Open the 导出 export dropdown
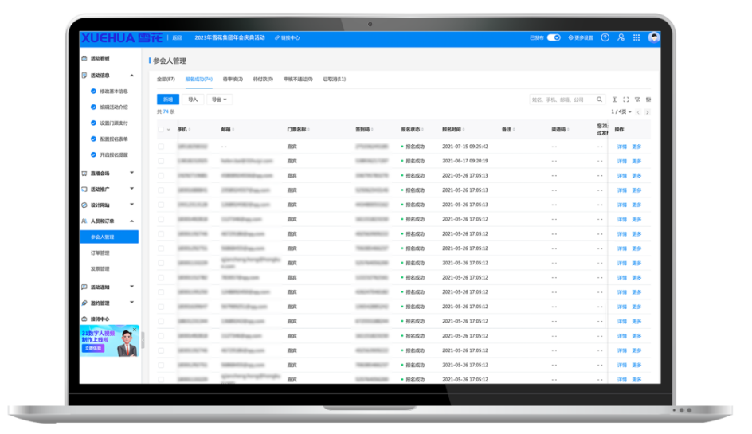The height and width of the screenshot is (434, 752). tap(219, 100)
